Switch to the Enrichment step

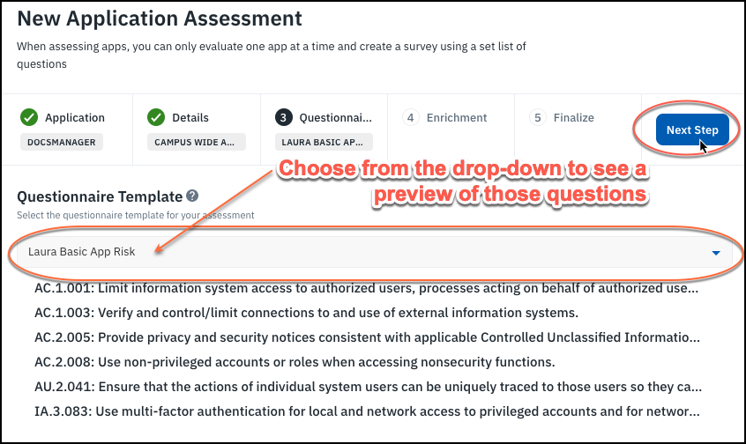pyautogui.click(x=456, y=117)
